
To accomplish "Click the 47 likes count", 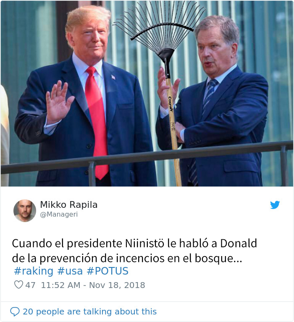I will click(30, 285).
